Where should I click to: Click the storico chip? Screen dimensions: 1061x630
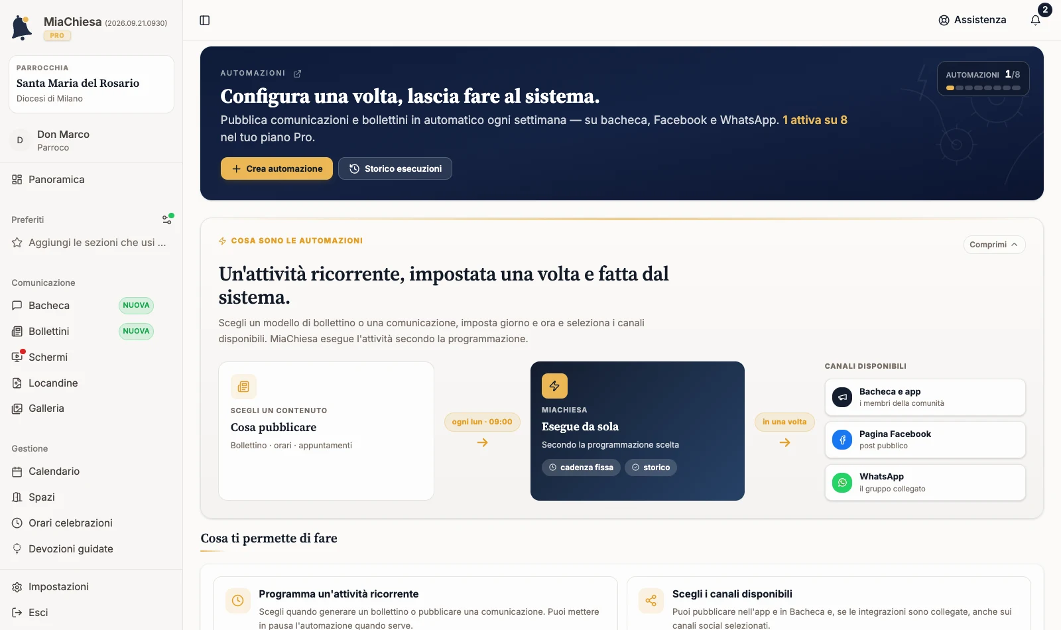tap(651, 468)
